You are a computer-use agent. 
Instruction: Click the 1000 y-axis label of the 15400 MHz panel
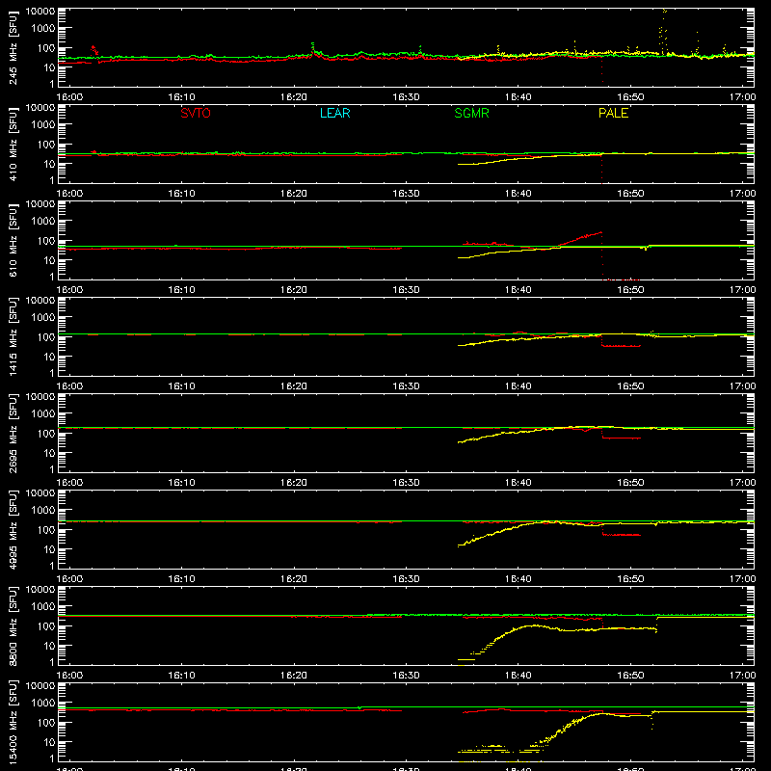(43, 704)
